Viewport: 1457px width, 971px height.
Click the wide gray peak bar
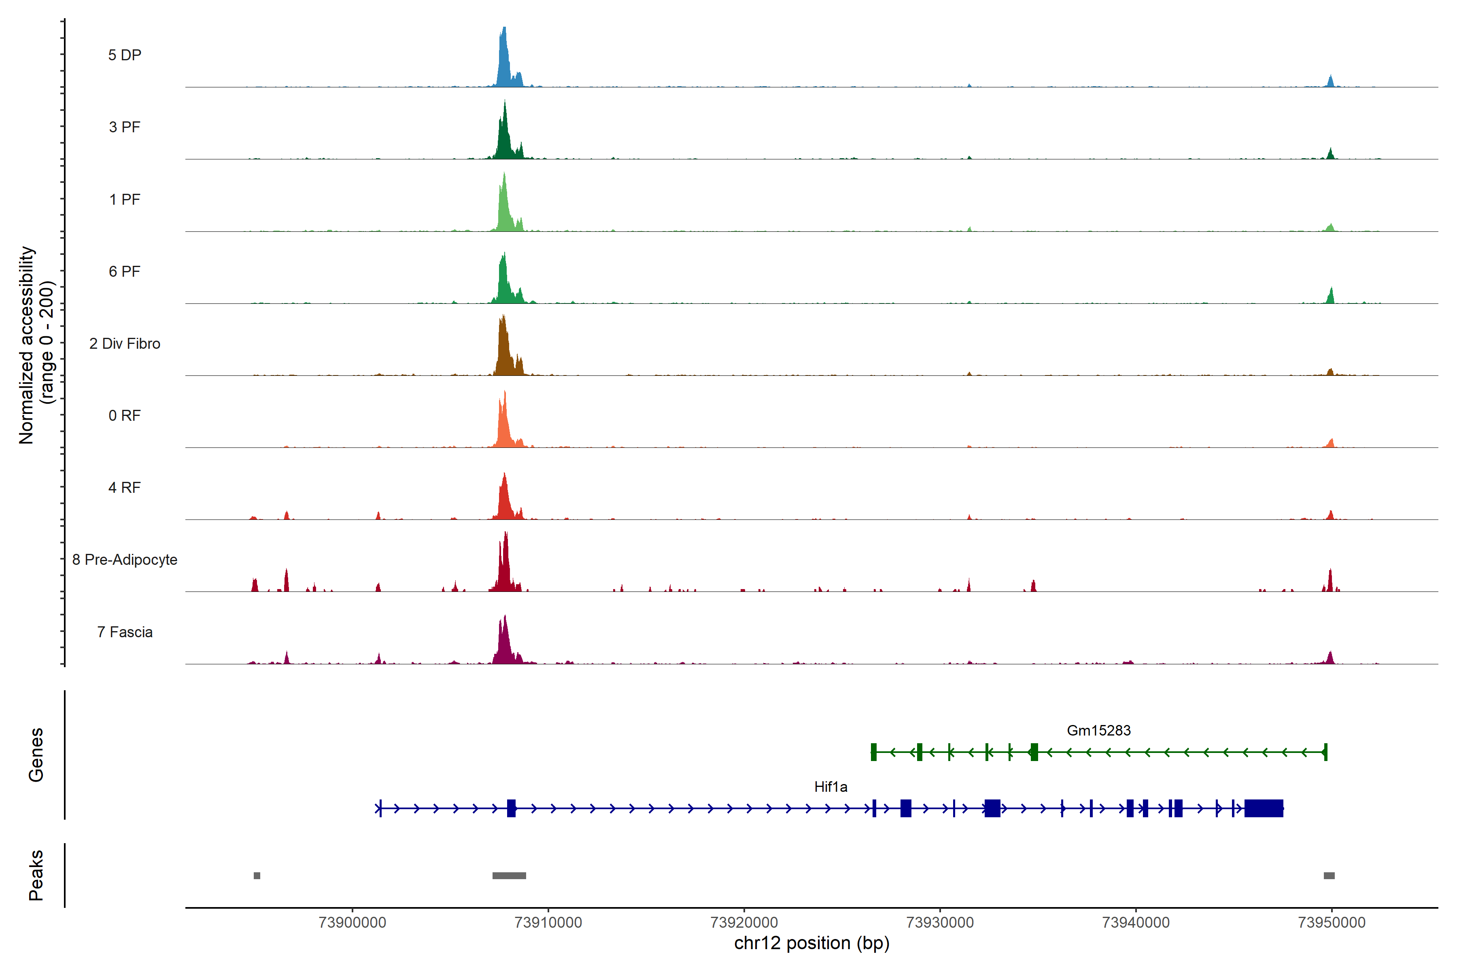tap(509, 876)
